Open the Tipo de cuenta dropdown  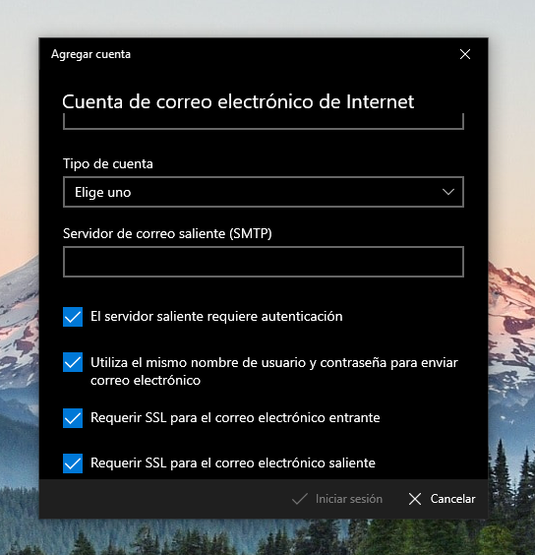[x=264, y=192]
